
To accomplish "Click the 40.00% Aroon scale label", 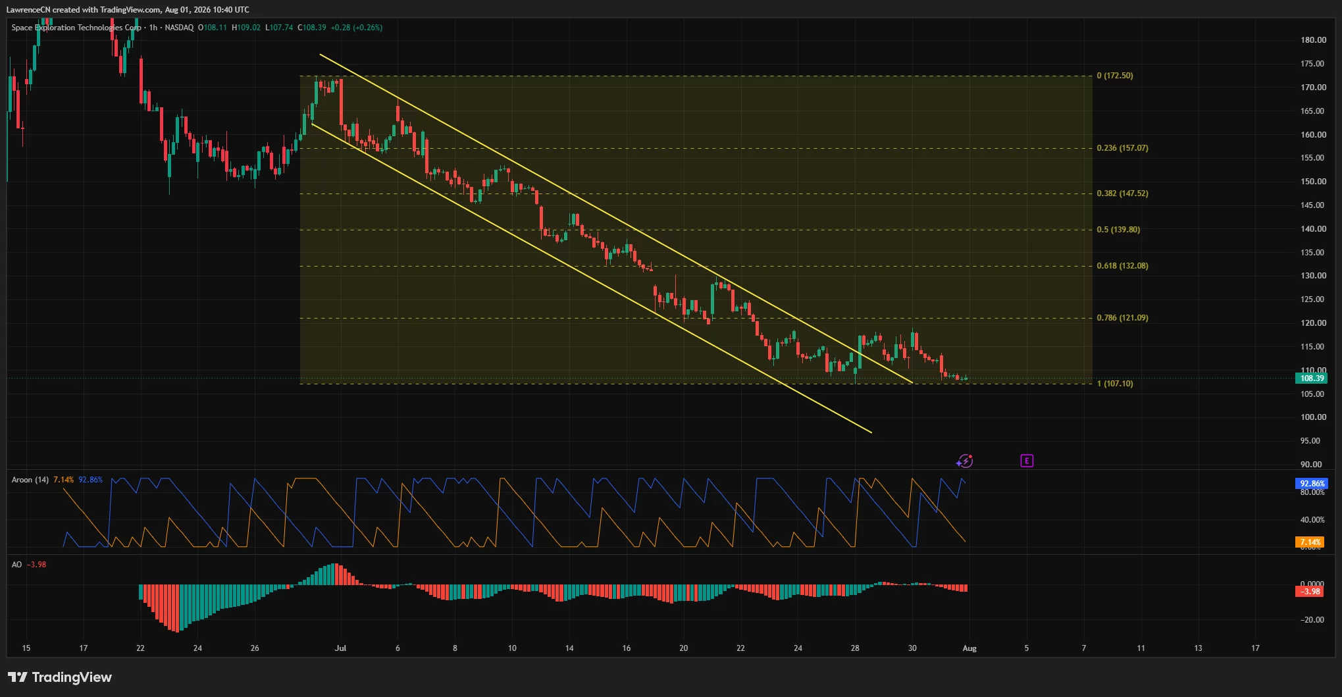I will click(x=1312, y=520).
